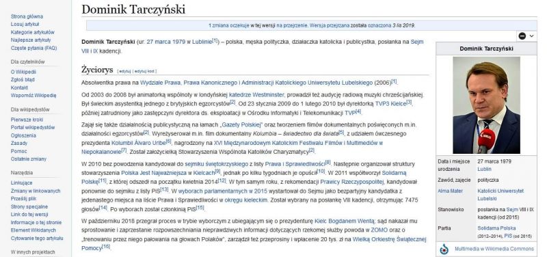Click the Wikimedia Commons logo icon

pos(444,249)
